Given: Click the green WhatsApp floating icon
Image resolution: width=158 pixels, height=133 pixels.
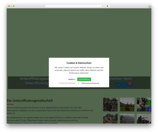Looking at the screenshot, I should [149, 103].
